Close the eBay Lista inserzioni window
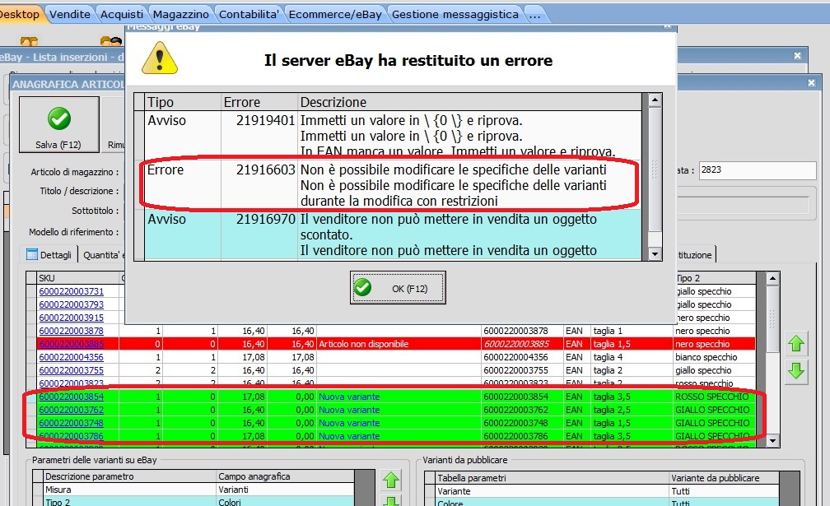 coord(798,55)
